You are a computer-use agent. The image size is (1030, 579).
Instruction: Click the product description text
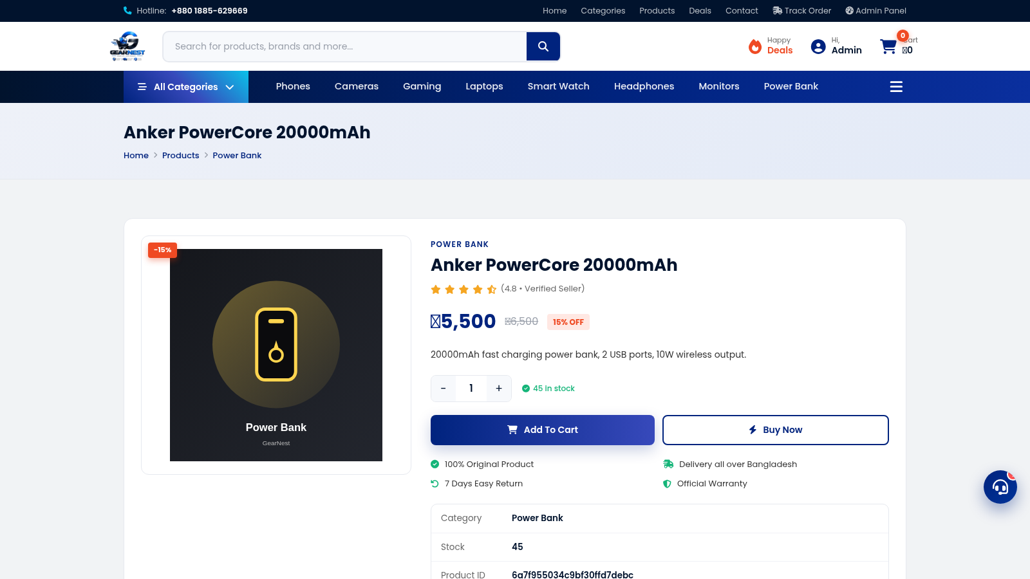tap(588, 354)
